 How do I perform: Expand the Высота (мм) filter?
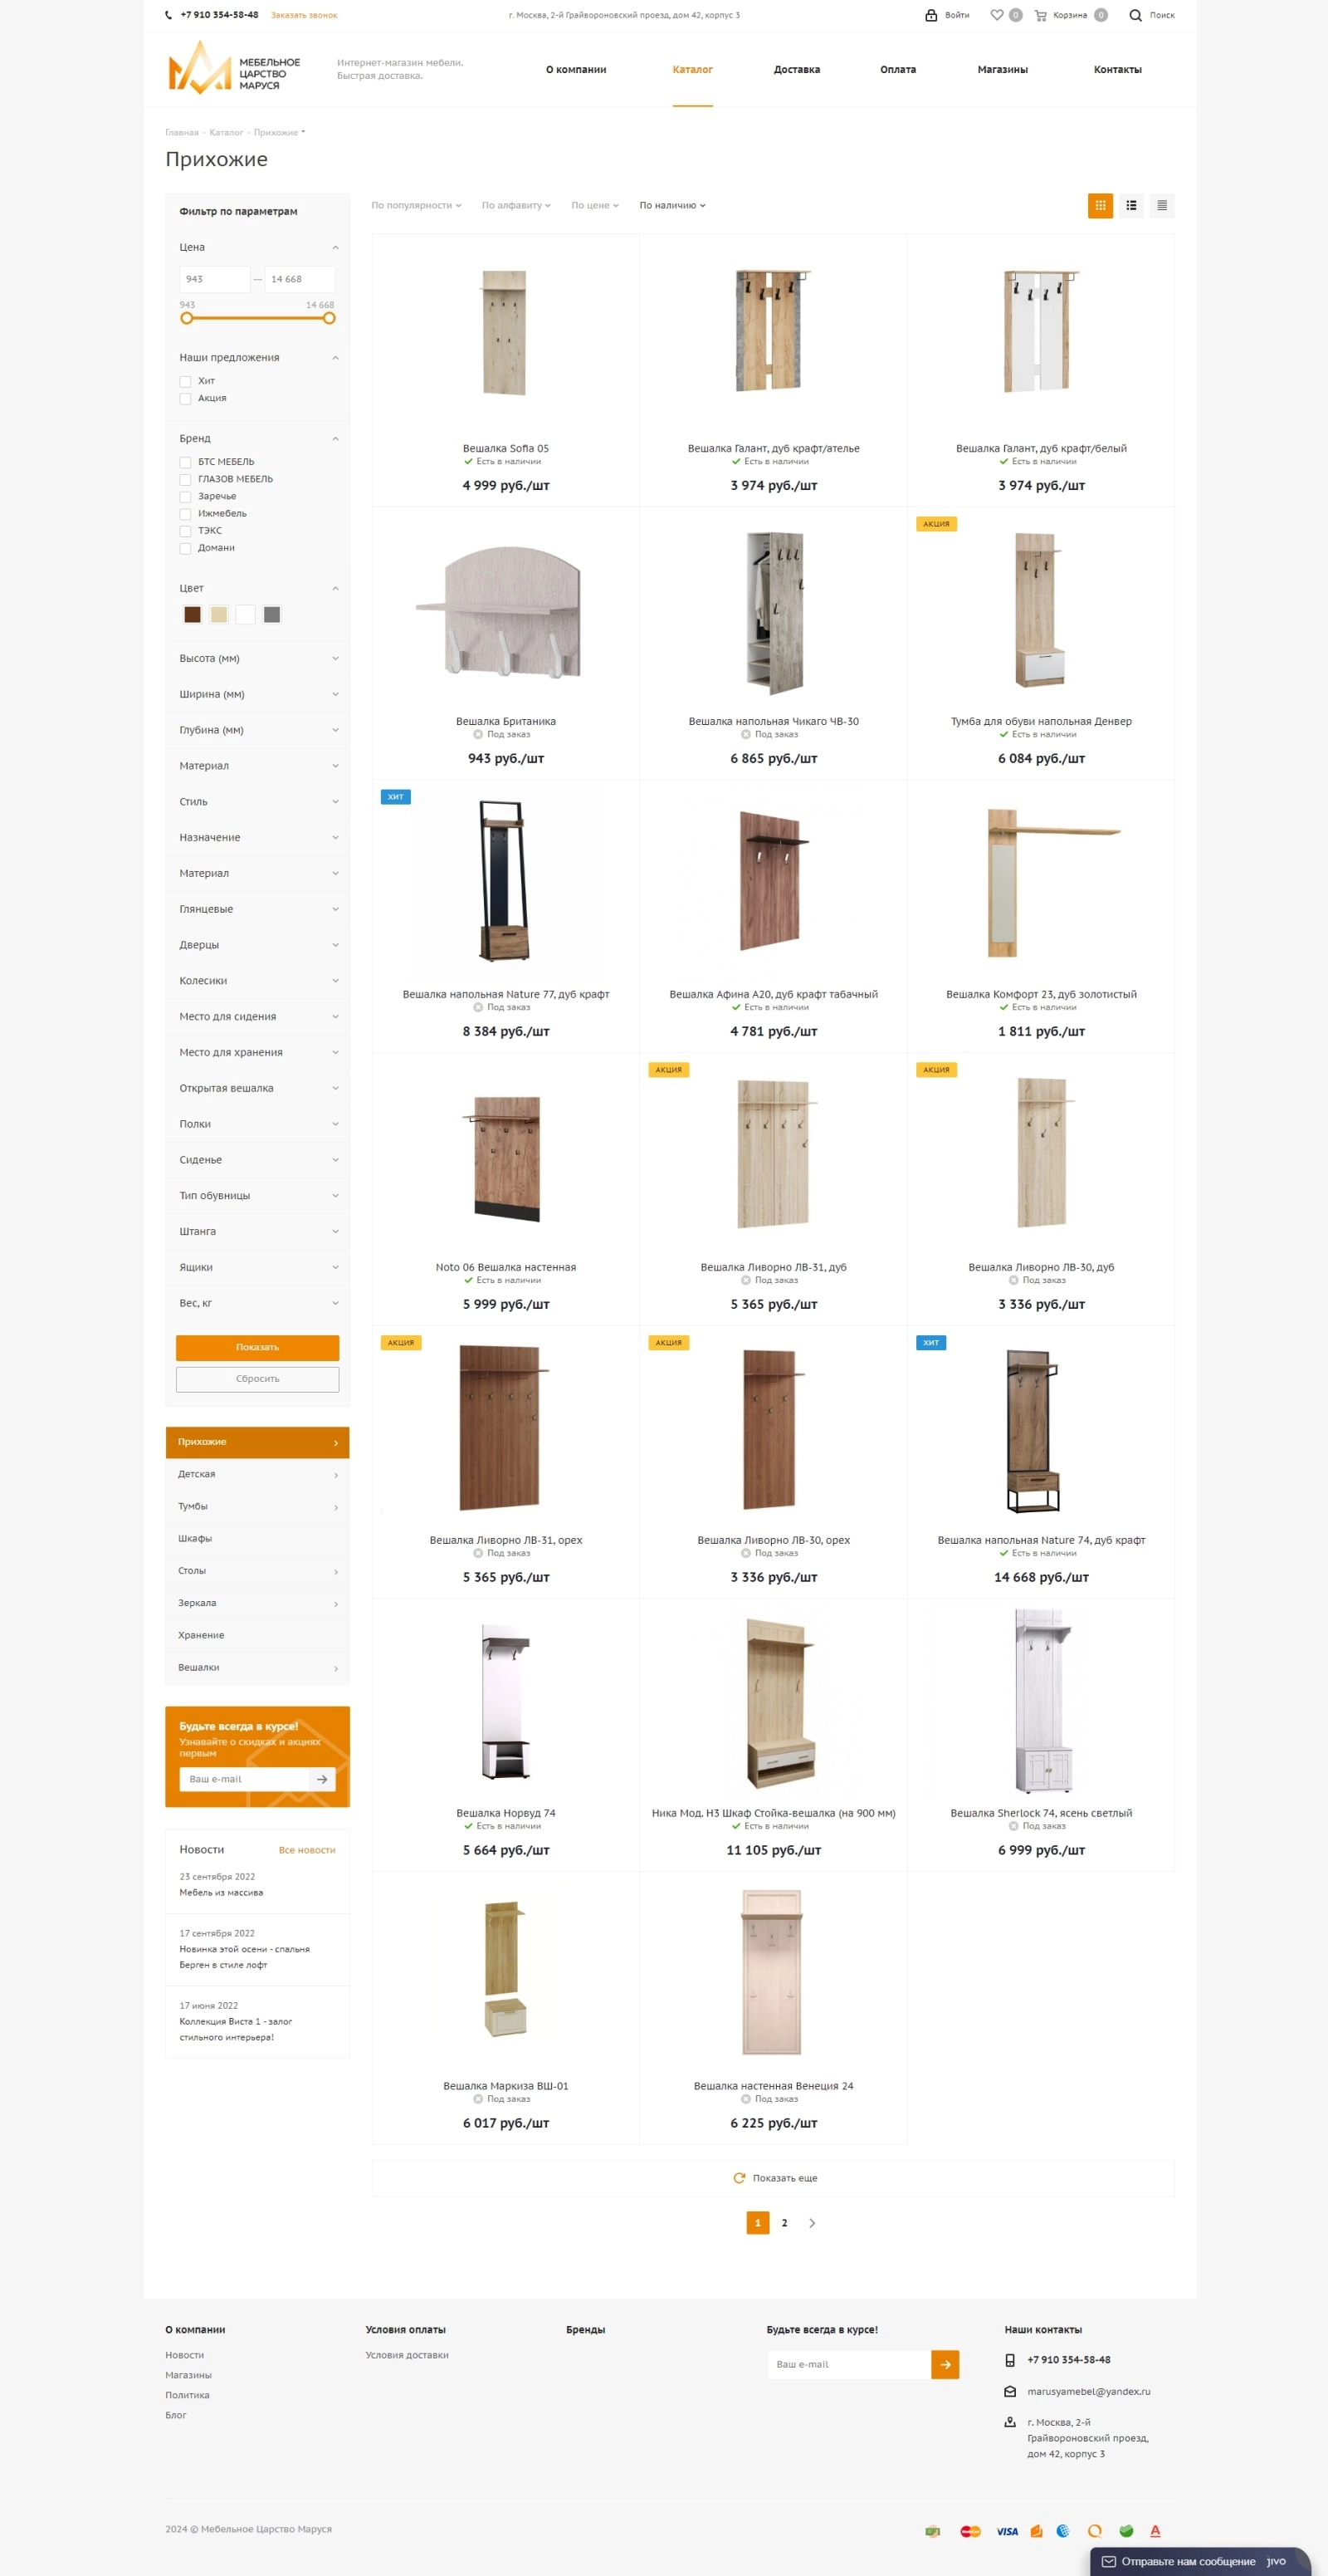[x=258, y=658]
